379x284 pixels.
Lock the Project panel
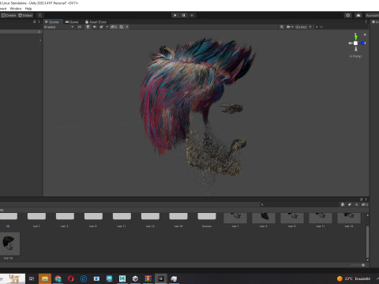click(362, 200)
